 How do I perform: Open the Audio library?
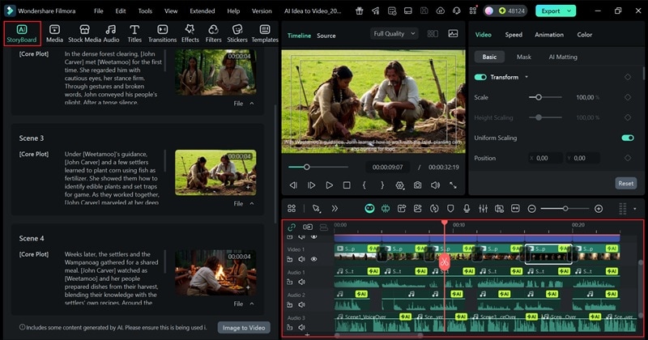point(111,33)
